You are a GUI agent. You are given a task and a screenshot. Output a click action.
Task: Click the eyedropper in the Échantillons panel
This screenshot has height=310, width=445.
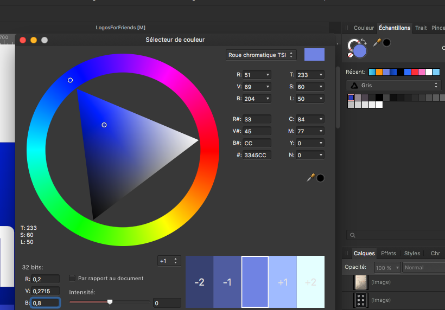(377, 42)
